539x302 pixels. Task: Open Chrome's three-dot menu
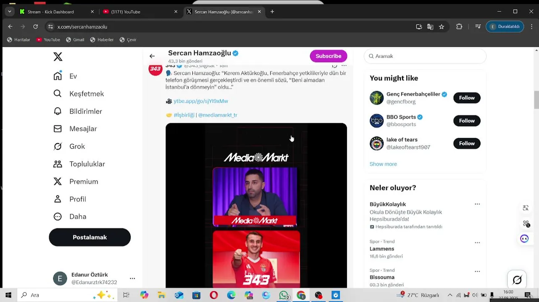point(531,27)
